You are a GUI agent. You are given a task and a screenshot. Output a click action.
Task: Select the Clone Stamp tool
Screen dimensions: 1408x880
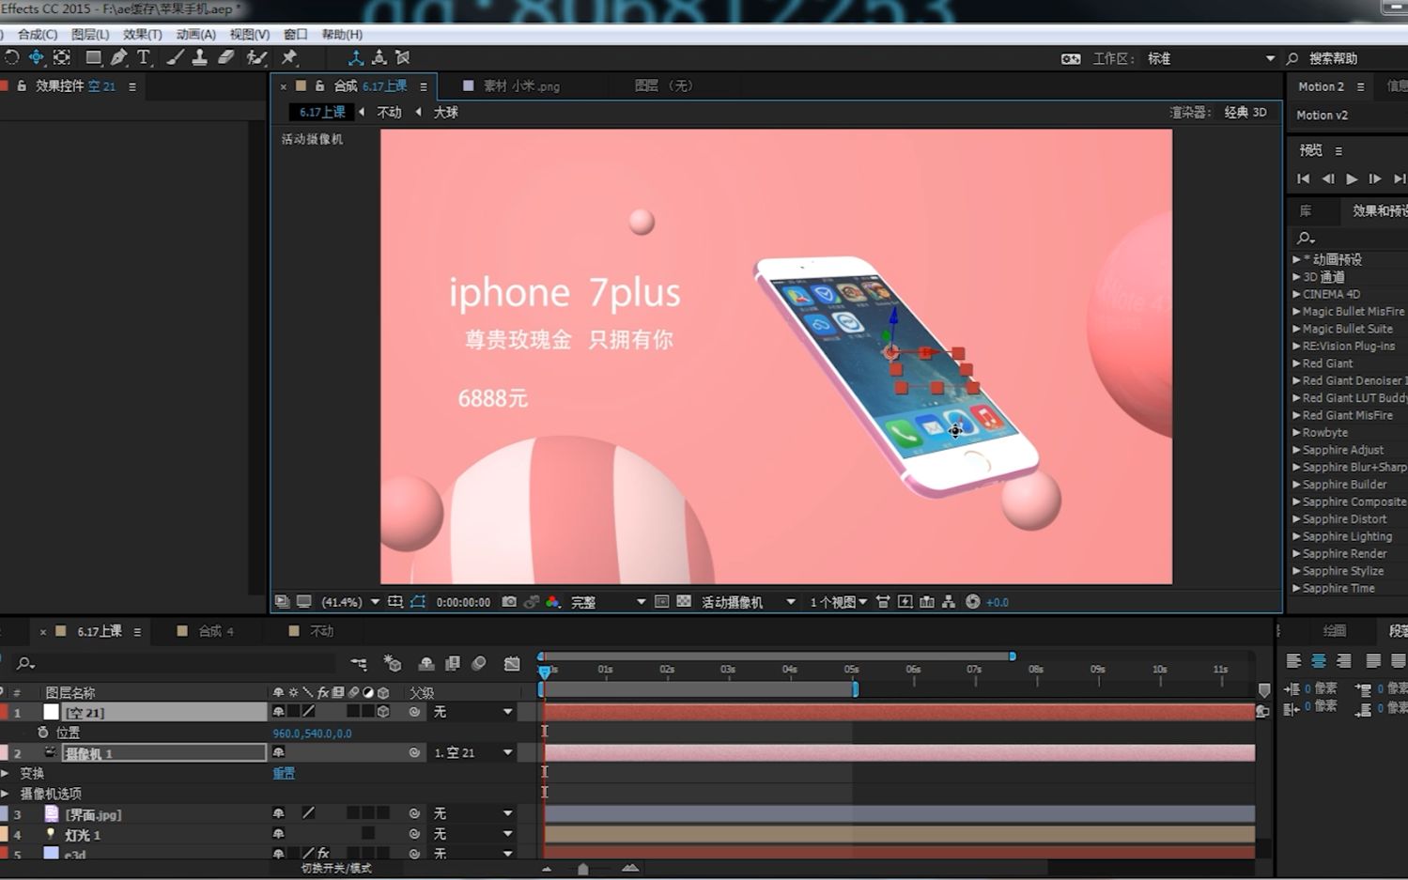click(199, 57)
